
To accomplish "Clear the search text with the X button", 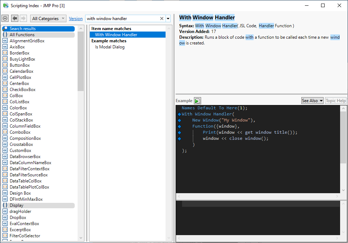I will 162,19.
